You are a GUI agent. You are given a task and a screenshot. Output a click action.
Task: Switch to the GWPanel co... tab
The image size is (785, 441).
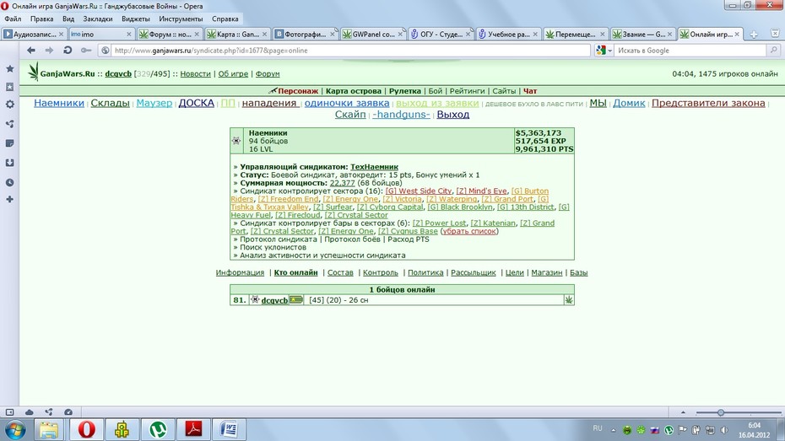tap(372, 34)
